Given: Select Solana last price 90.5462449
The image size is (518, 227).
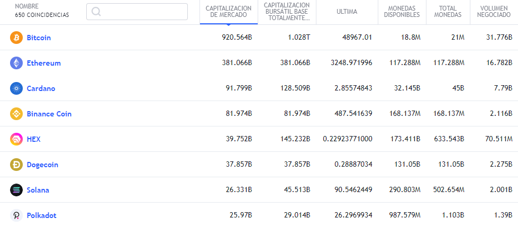Looking at the screenshot, I should [353, 190].
